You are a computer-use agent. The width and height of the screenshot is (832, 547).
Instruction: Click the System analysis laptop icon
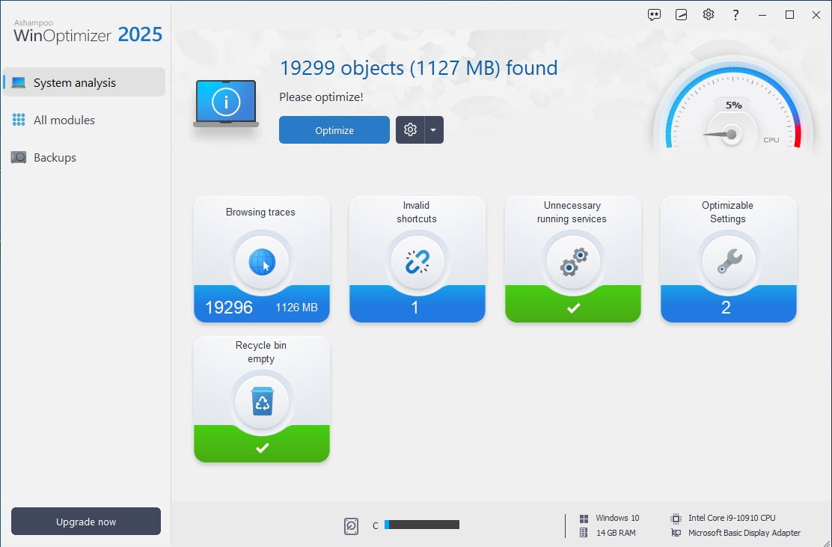click(x=19, y=82)
